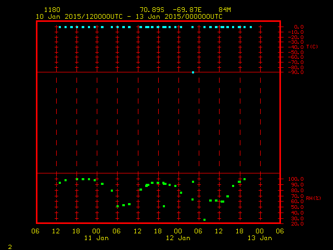Select the longitude value "-69.87E"
Screen dimensions: 333x250
(x=187, y=10)
